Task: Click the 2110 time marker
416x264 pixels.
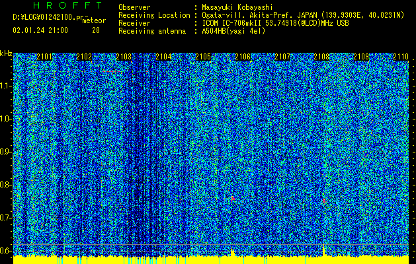Action: coord(401,57)
